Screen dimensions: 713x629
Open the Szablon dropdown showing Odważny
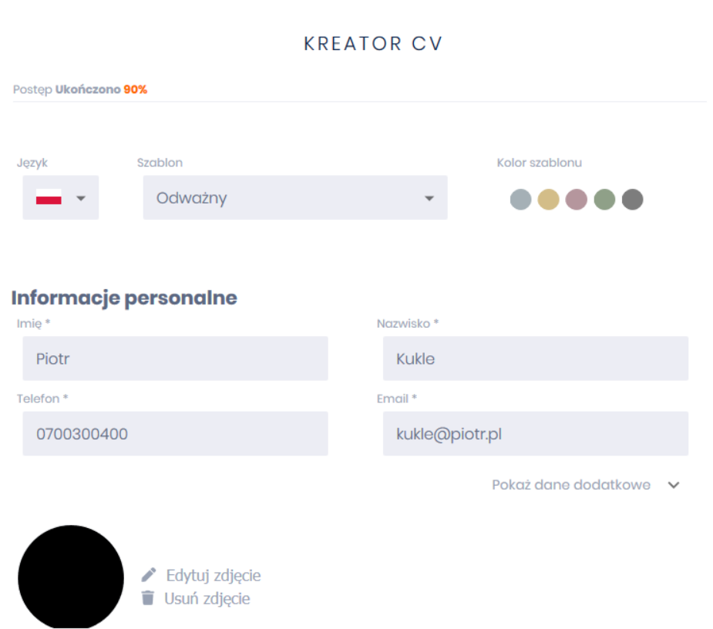(294, 197)
